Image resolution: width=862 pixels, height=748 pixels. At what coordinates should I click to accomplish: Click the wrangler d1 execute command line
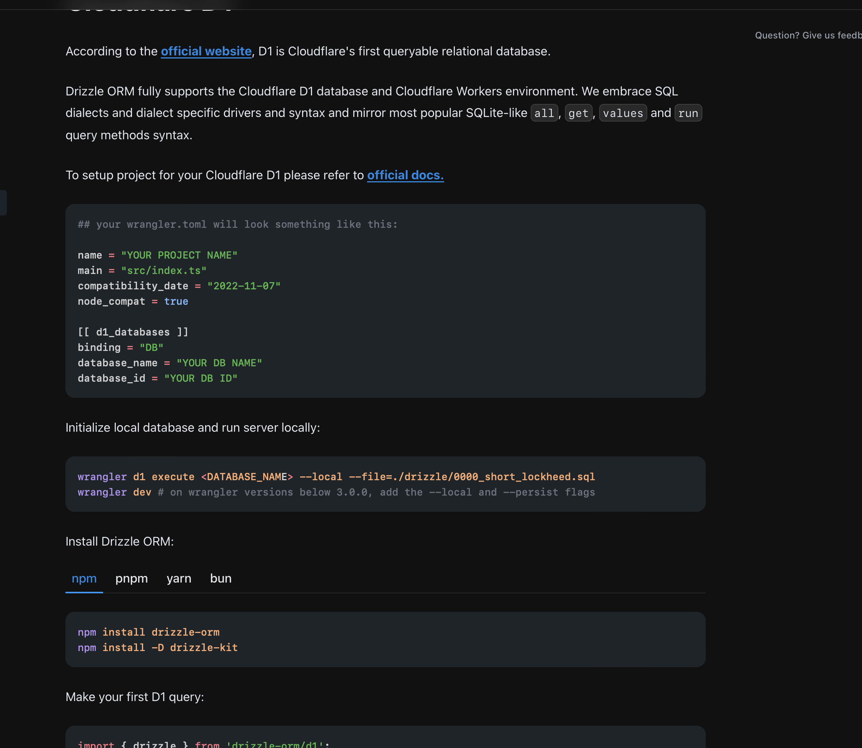pos(336,477)
